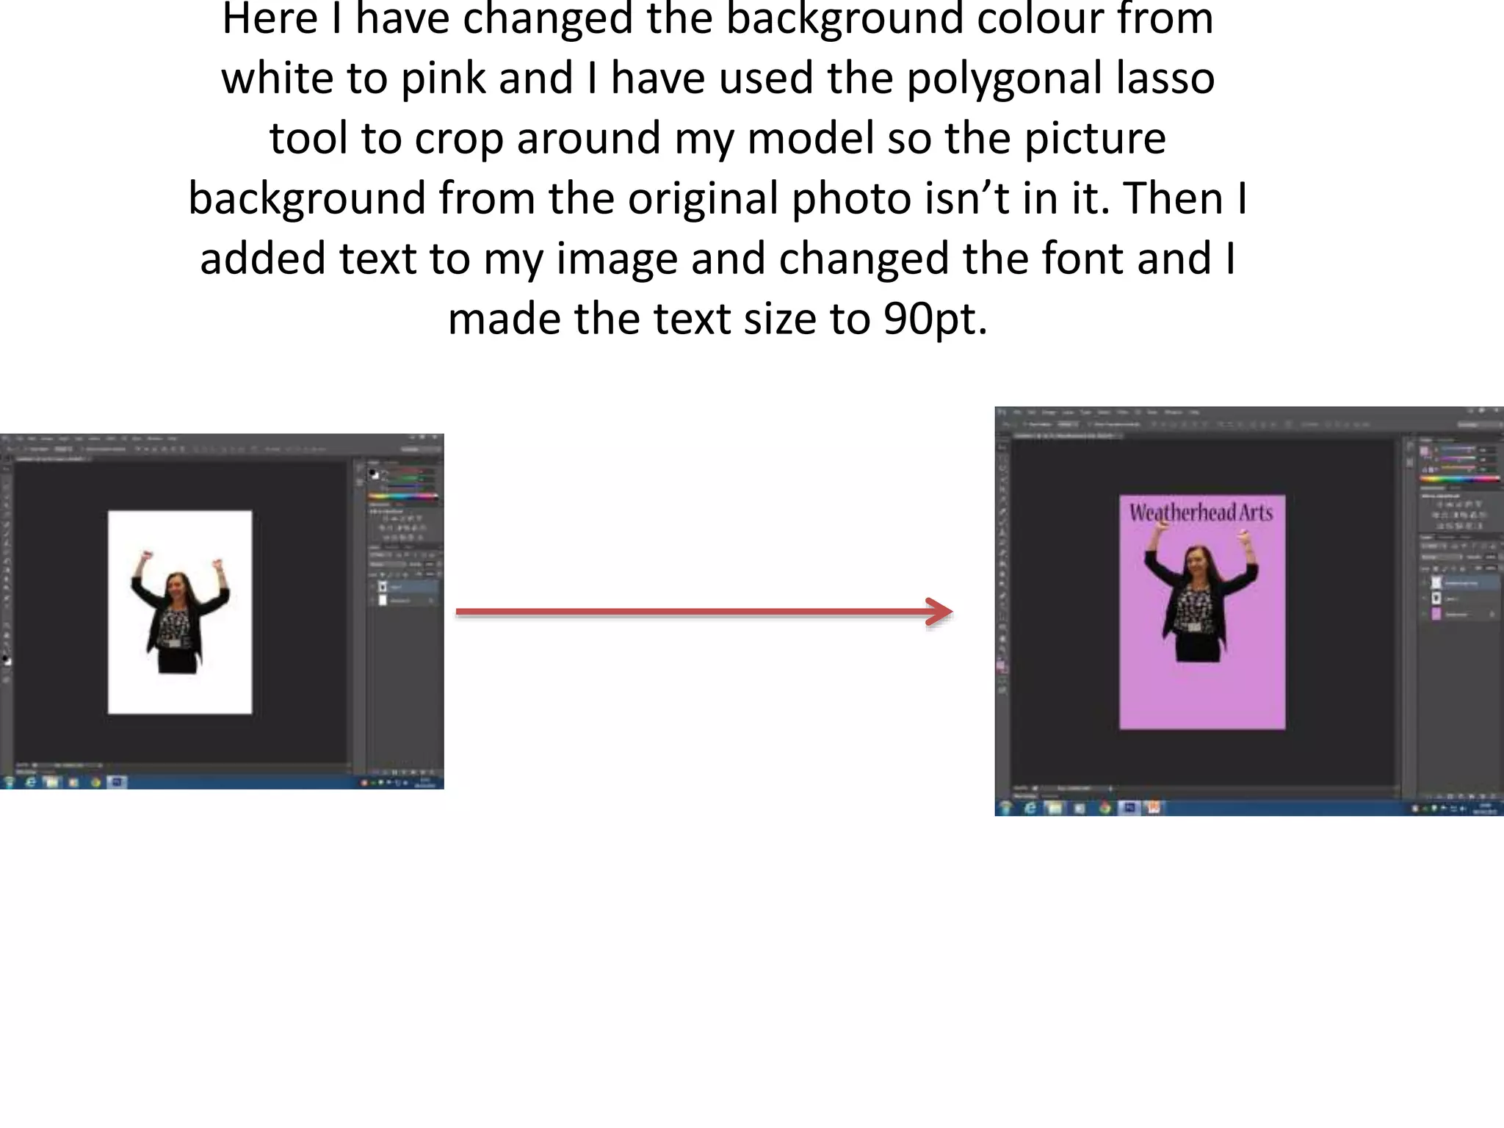Toggle visibility of Layer 1 in the left screenshot
The height and width of the screenshot is (1128, 1504).
[372, 587]
